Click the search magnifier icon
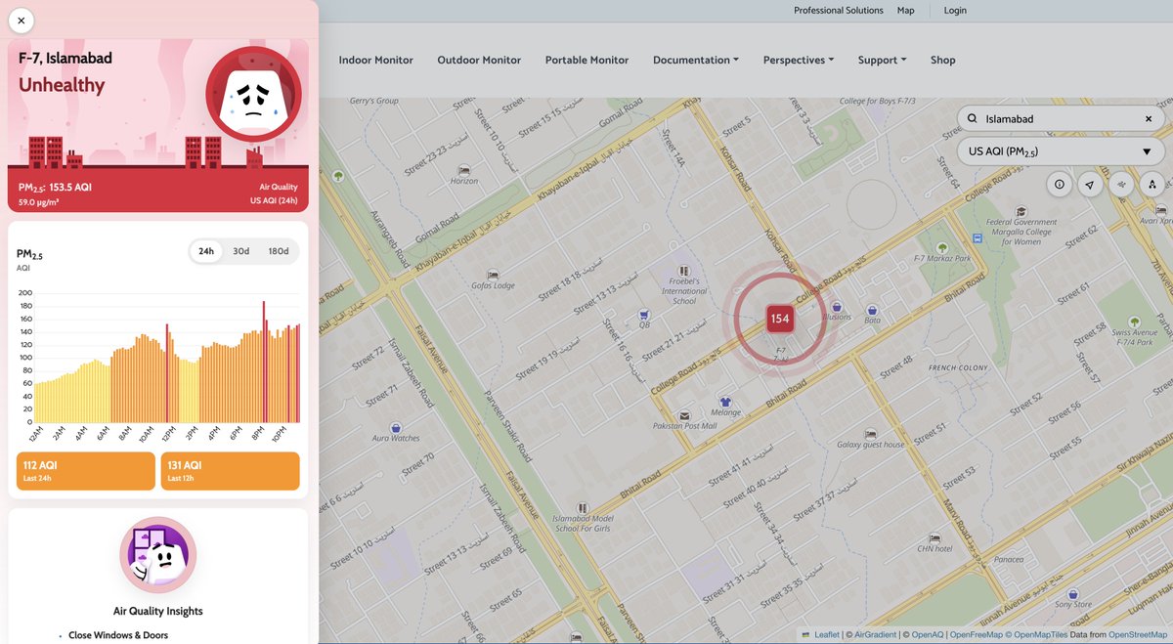This screenshot has width=1173, height=644. (x=973, y=119)
